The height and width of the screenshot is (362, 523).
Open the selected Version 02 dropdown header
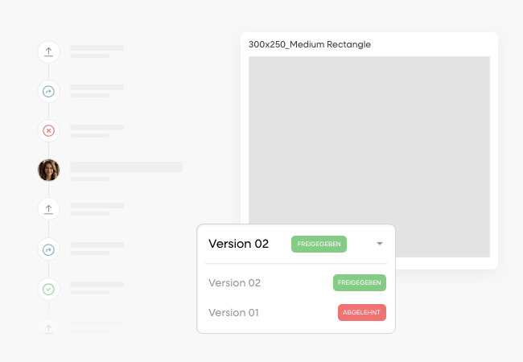[238, 244]
